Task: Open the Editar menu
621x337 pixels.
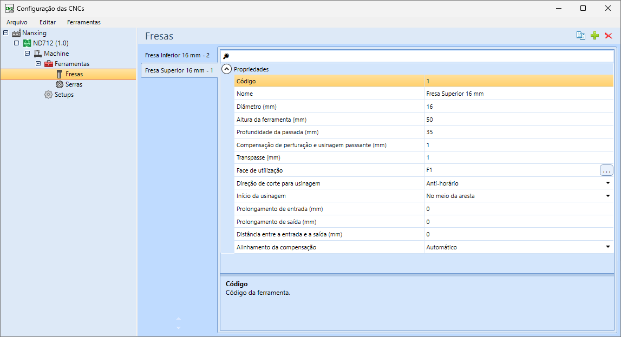Action: 48,22
